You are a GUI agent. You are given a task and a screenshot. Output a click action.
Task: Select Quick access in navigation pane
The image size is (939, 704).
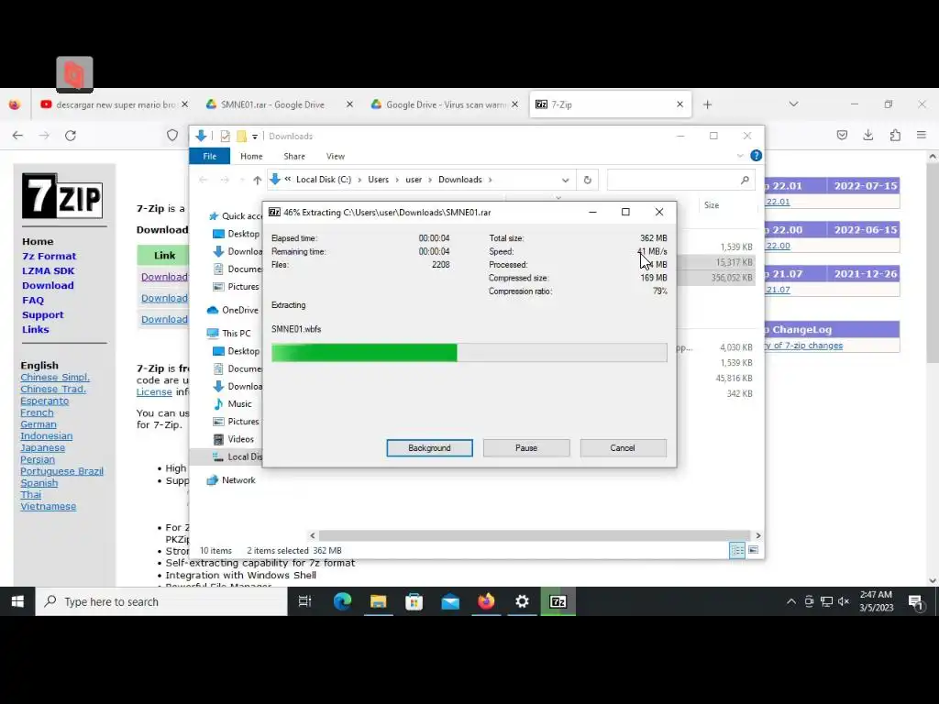coord(235,216)
